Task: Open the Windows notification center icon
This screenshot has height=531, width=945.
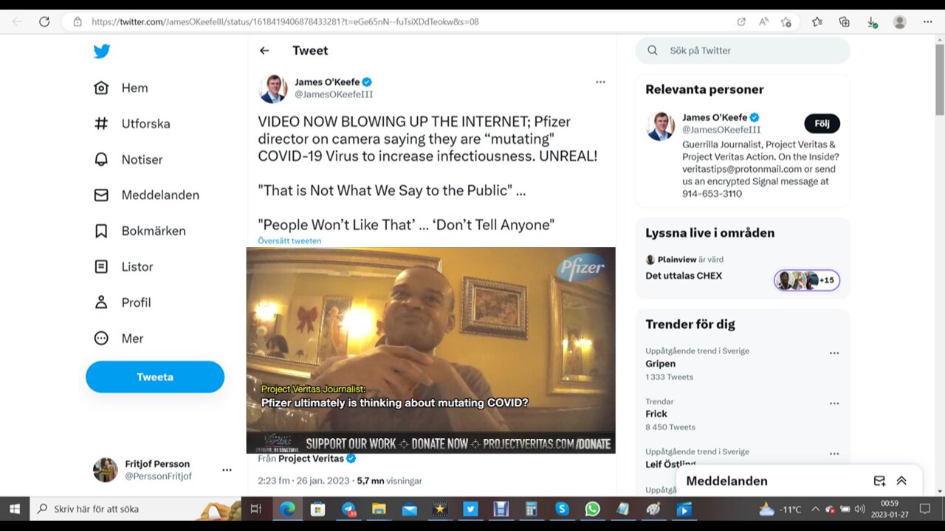Action: pyautogui.click(x=924, y=509)
